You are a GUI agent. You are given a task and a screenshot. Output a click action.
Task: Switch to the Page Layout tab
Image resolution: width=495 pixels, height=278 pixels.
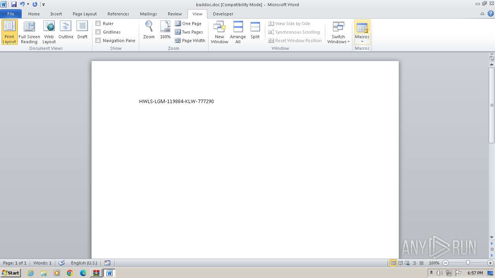[85, 14]
